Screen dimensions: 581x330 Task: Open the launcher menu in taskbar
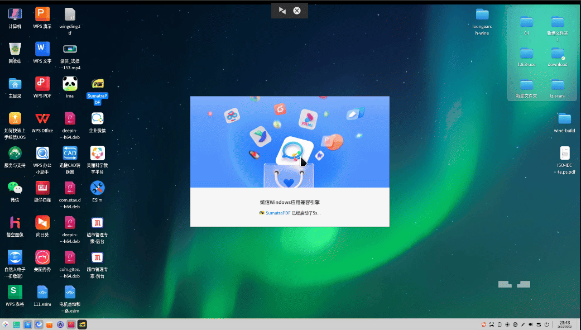point(6,324)
